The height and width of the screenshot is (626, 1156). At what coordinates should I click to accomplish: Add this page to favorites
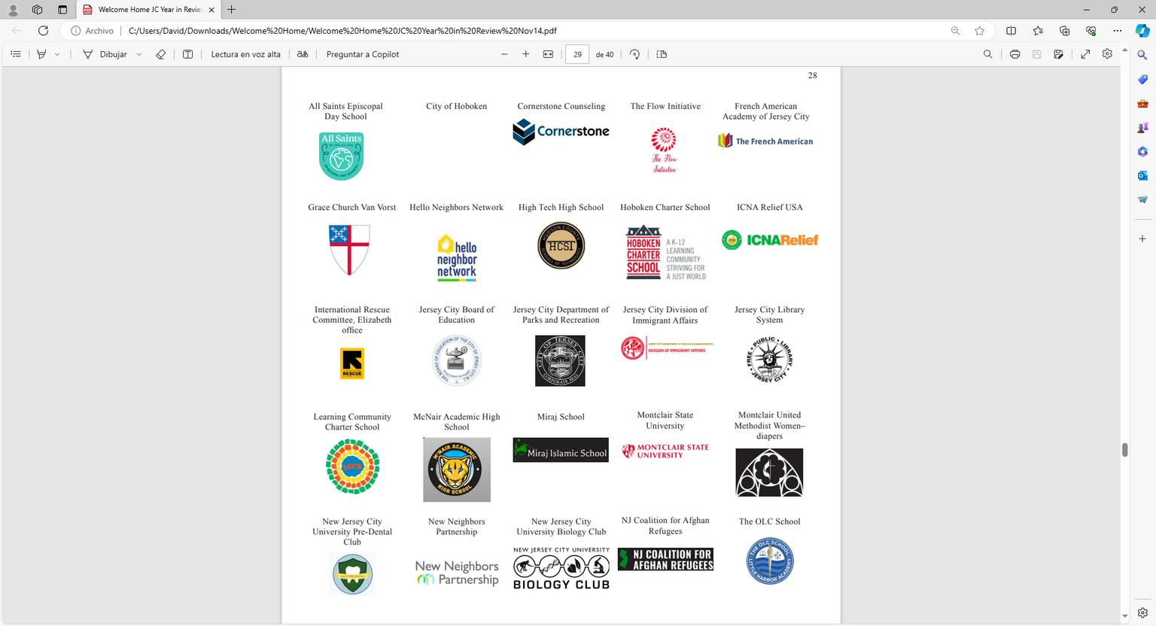(x=979, y=31)
